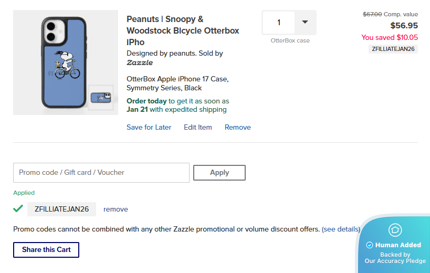Focus the Promo code / Gift card field

coord(101,172)
